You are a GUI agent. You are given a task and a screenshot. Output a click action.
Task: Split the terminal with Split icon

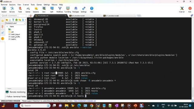[x=52, y=10]
